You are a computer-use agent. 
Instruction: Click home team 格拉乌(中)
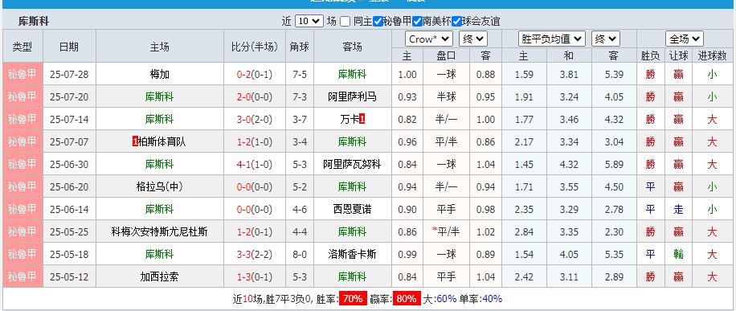160,187
